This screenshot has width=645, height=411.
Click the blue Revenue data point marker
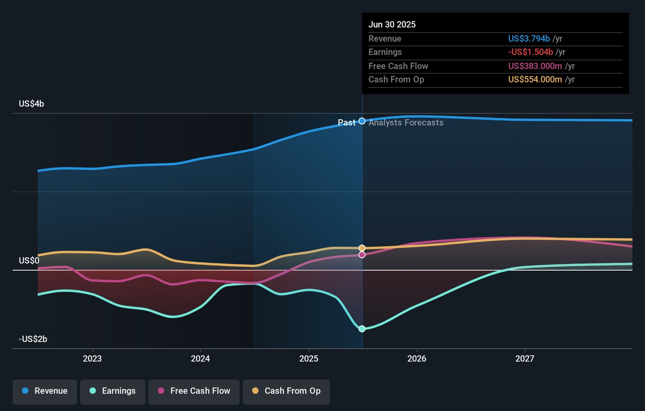[362, 121]
